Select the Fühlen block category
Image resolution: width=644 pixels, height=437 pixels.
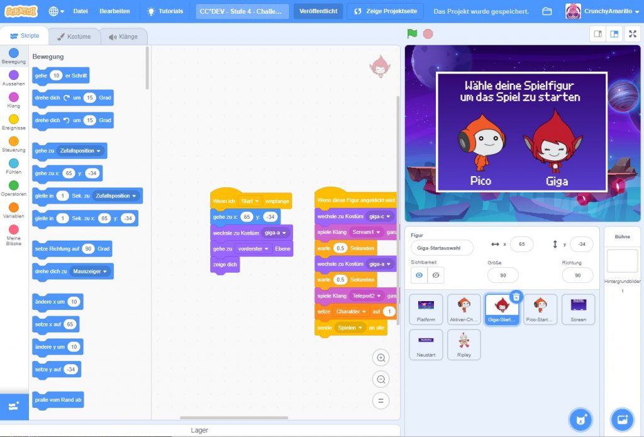[14, 167]
